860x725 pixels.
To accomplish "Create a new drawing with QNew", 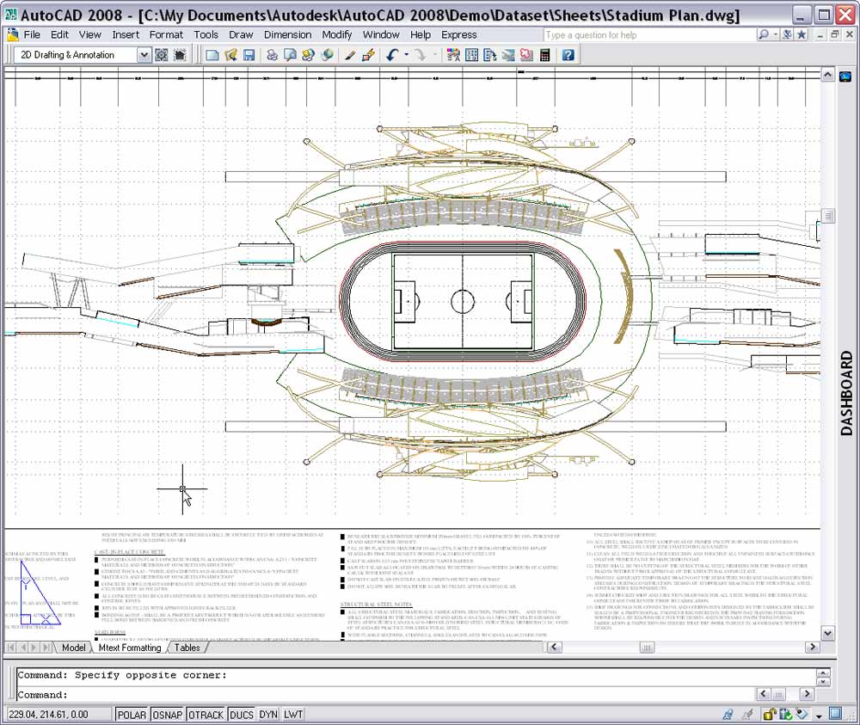I will point(212,54).
